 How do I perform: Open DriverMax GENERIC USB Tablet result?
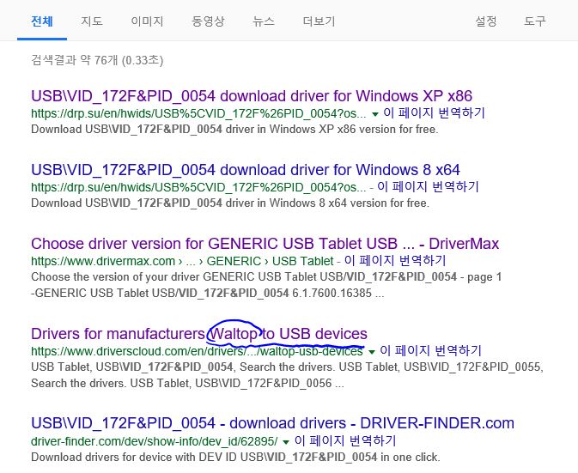pyautogui.click(x=265, y=244)
